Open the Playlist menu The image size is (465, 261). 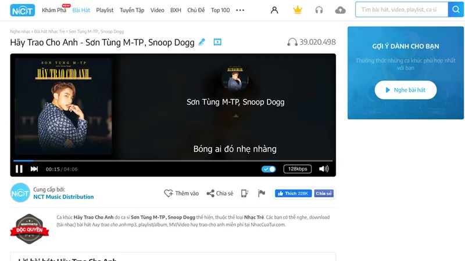pos(105,10)
